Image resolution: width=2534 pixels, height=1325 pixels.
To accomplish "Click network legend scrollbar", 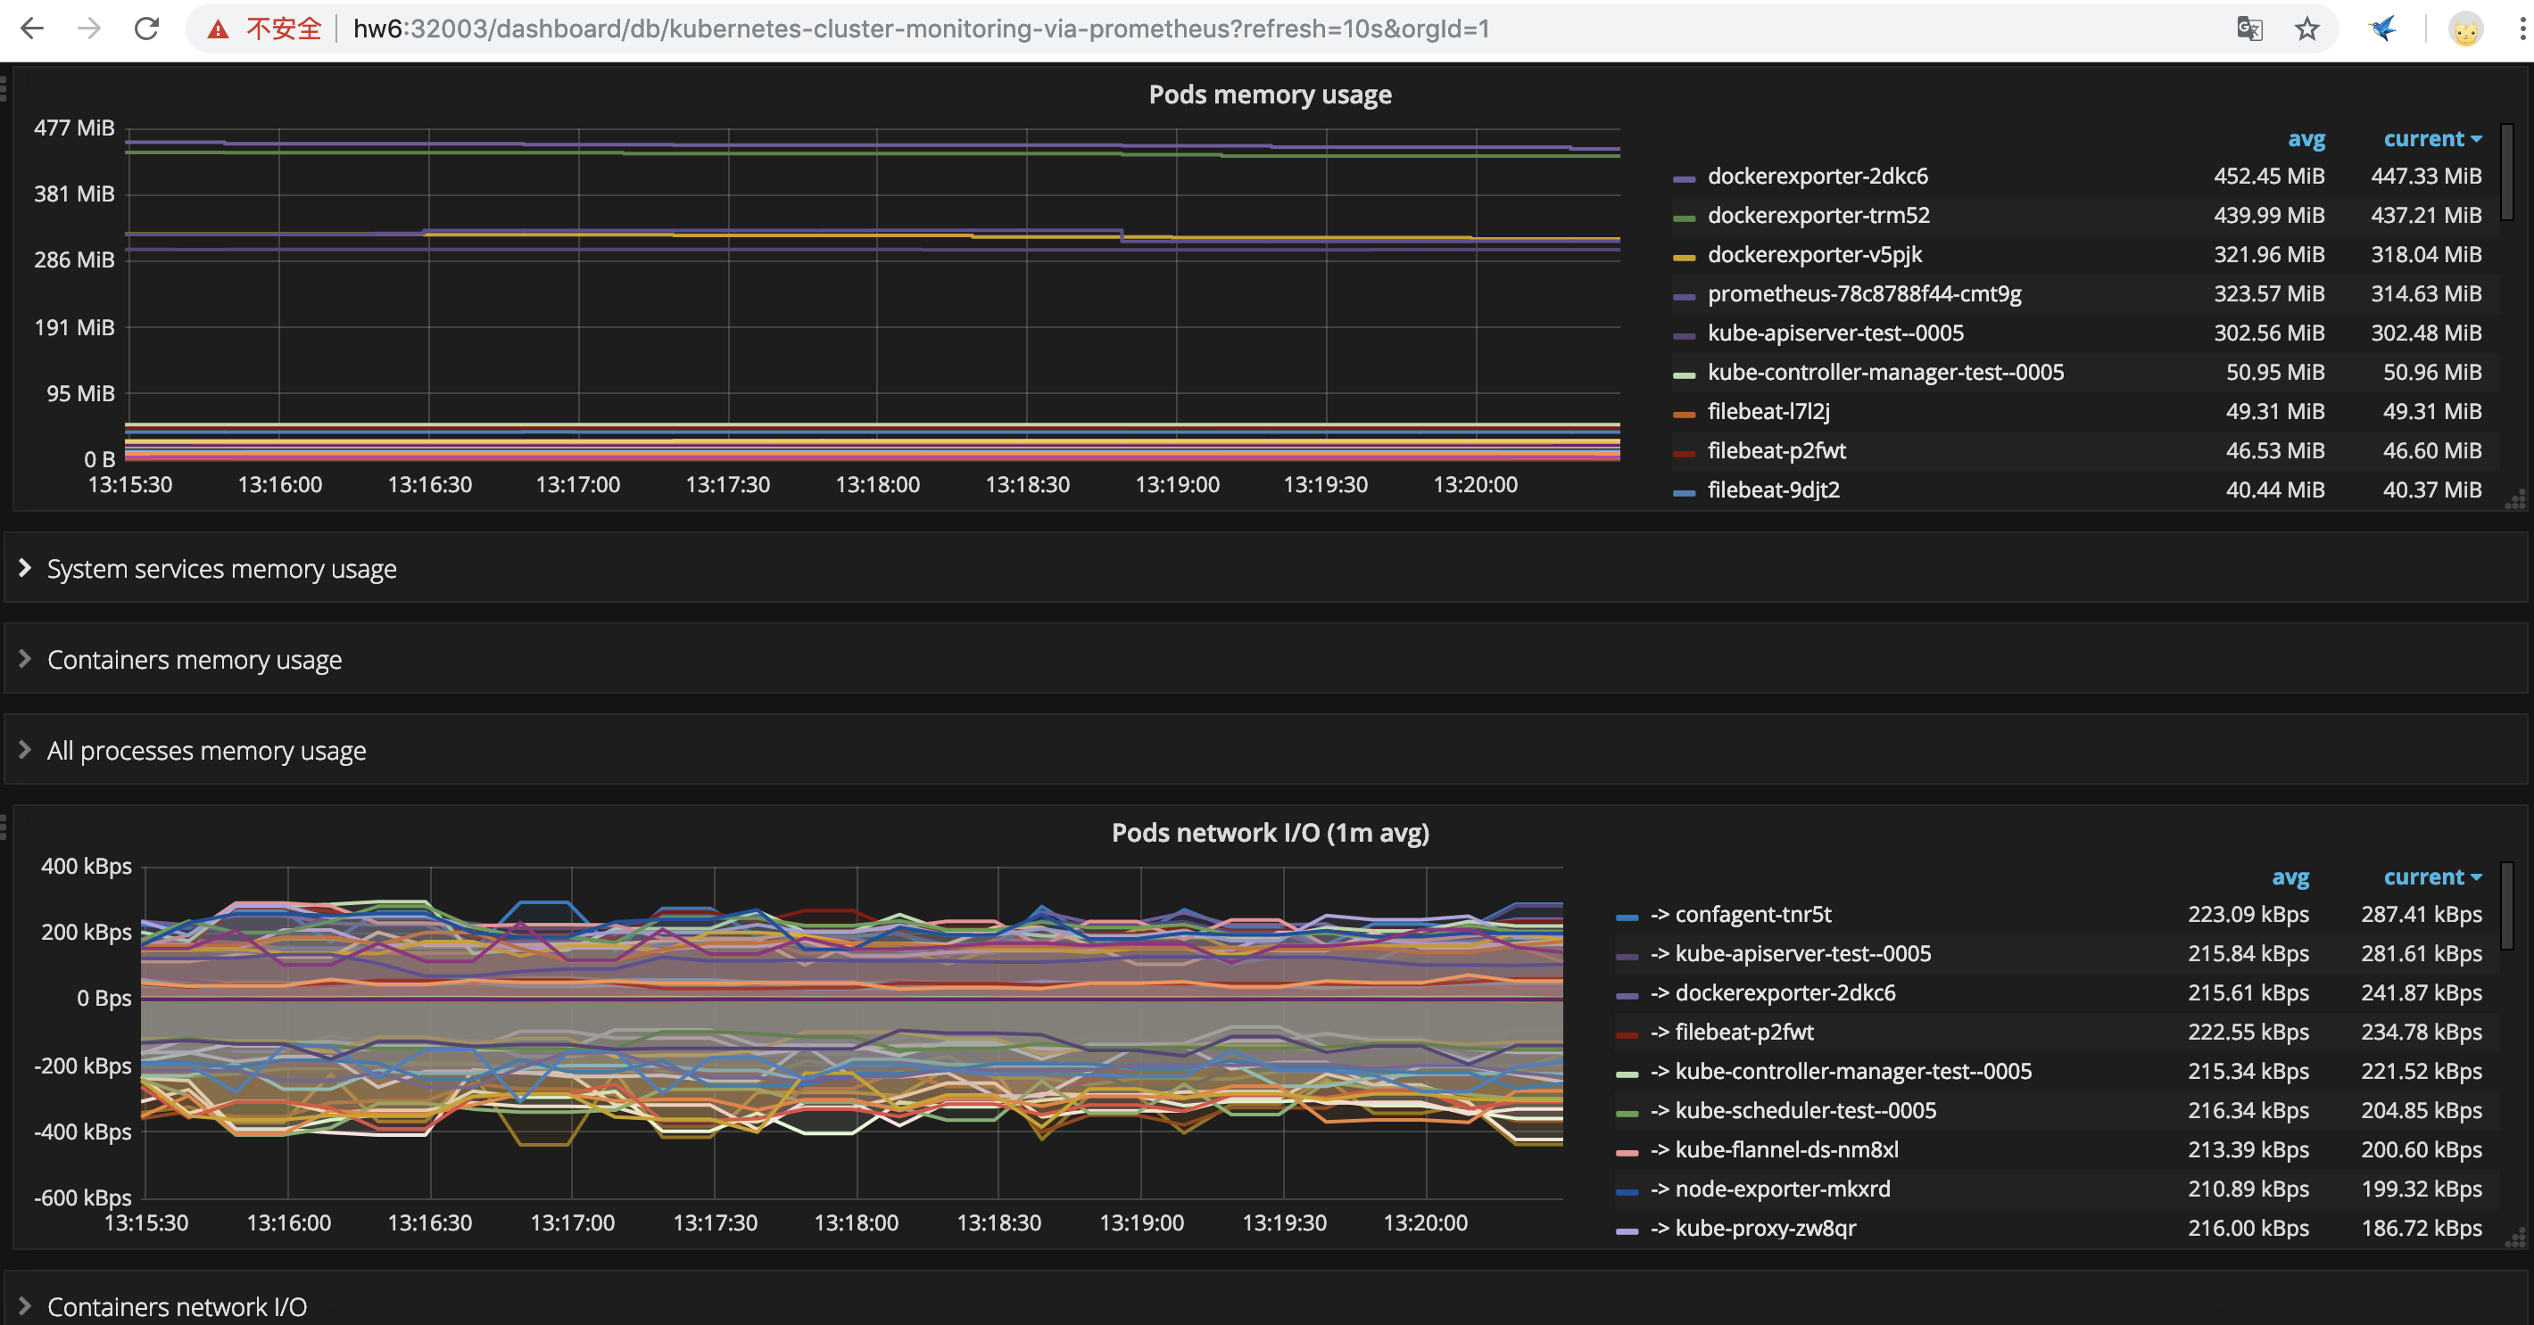I will pos(2507,906).
